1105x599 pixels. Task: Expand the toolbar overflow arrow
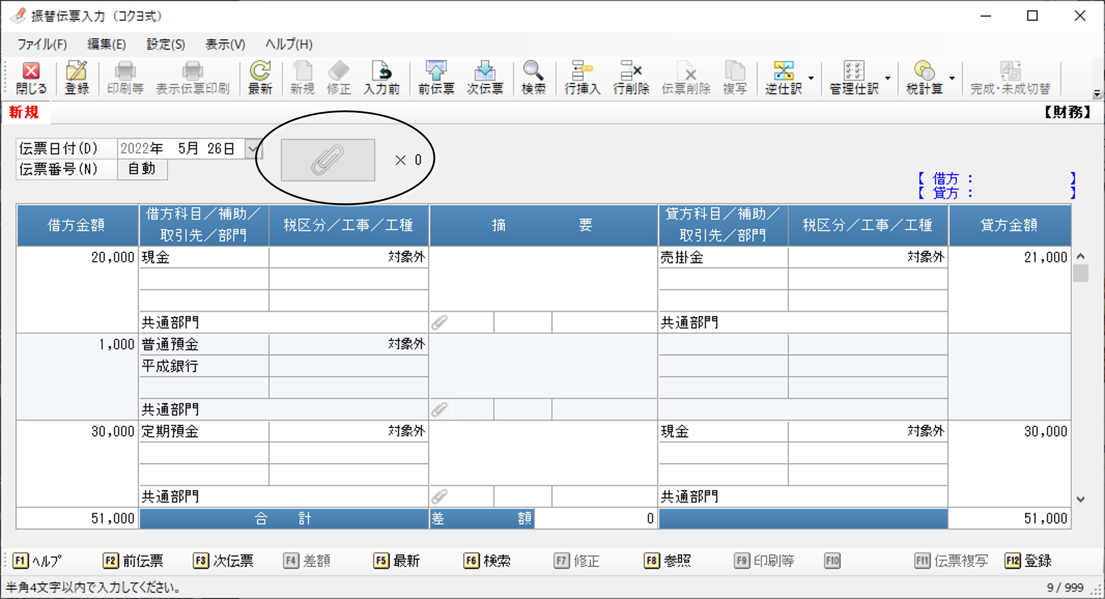click(1097, 93)
